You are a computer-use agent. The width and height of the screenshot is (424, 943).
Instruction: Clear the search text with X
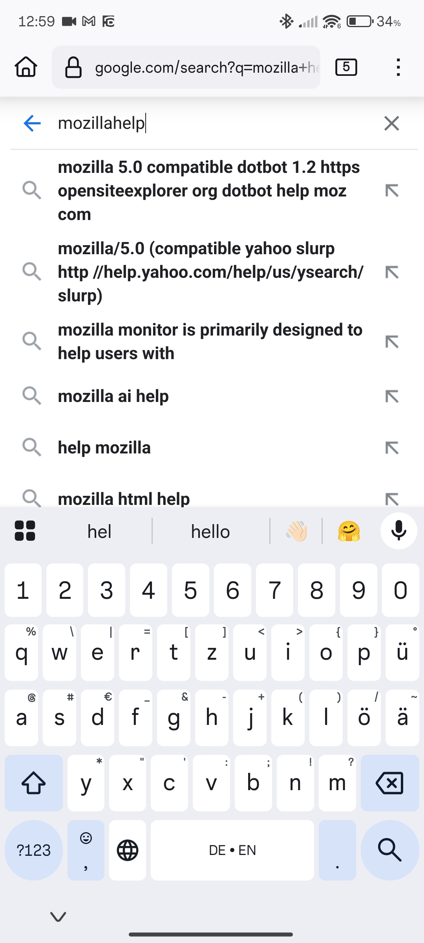click(391, 123)
